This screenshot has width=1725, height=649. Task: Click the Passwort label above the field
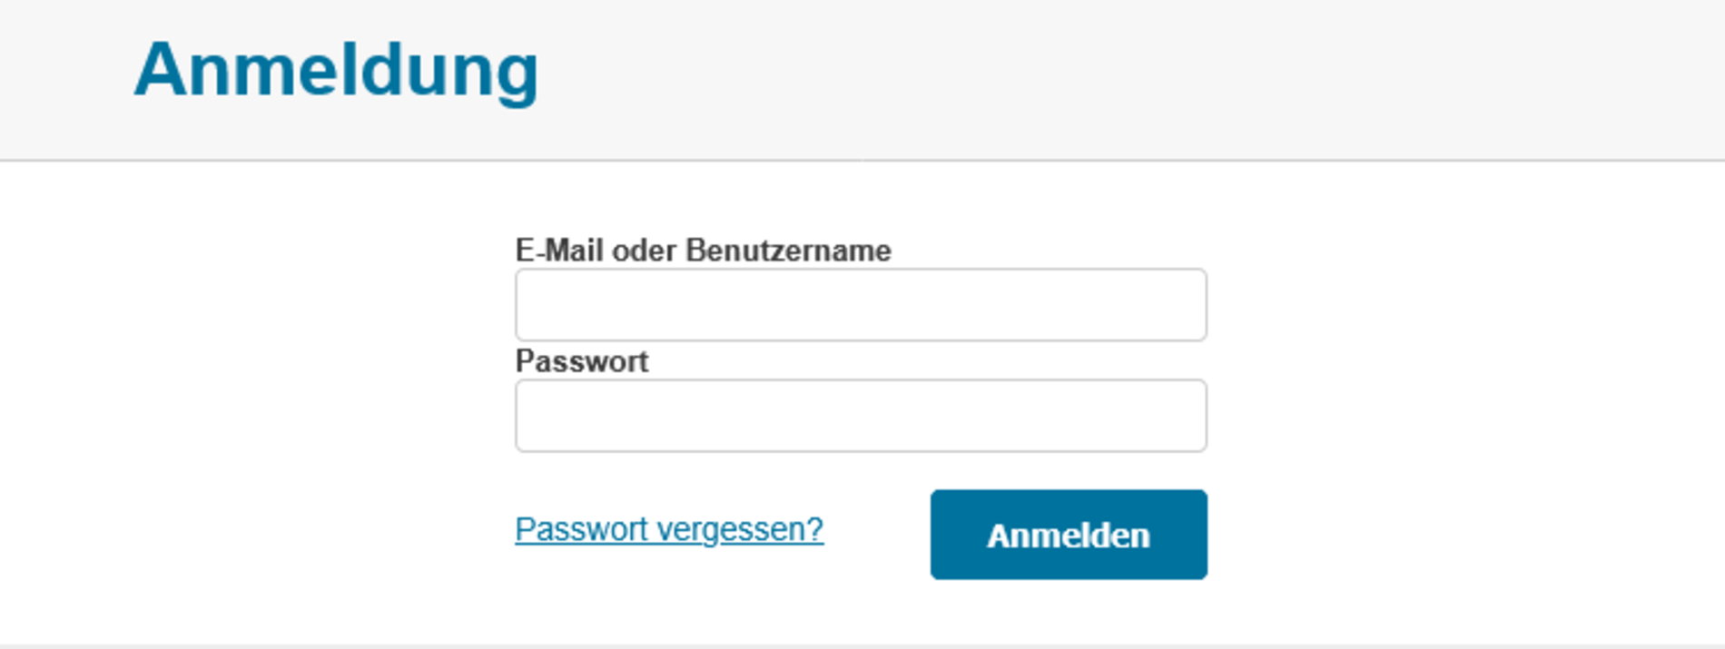(x=582, y=361)
